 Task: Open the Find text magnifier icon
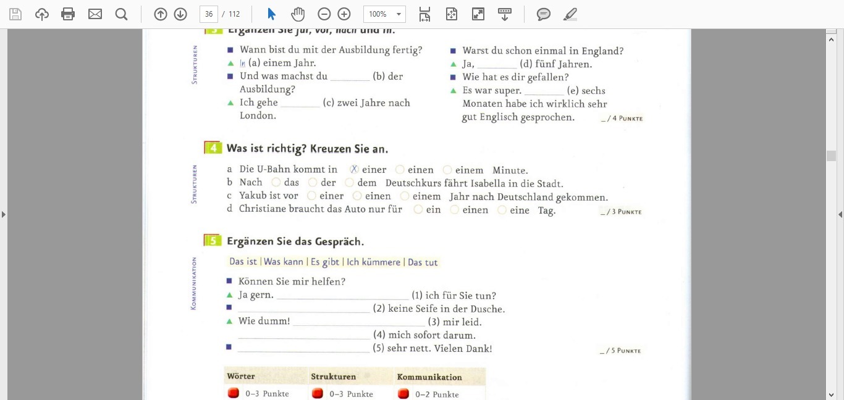point(122,14)
